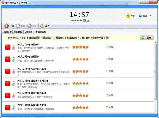Open the 背景音乐 tab
Image resolution: width=159 pixels, height=118 pixels.
29,32
